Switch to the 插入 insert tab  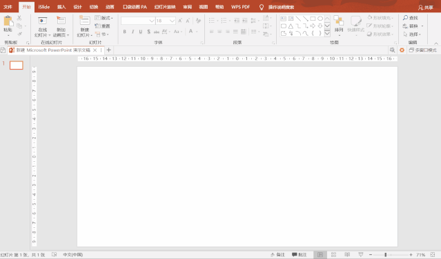[61, 7]
